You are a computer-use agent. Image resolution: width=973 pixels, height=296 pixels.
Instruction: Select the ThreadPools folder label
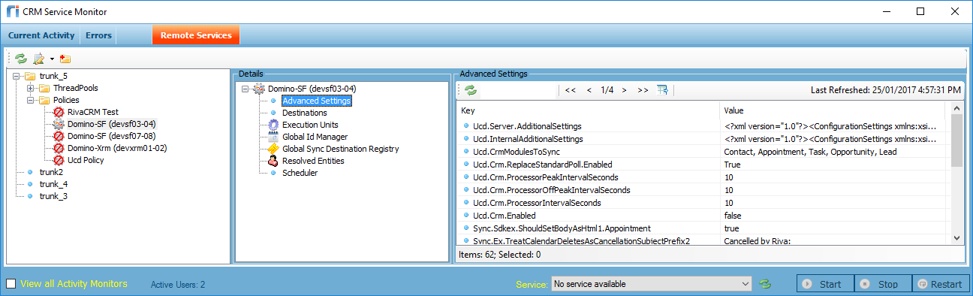coord(76,89)
